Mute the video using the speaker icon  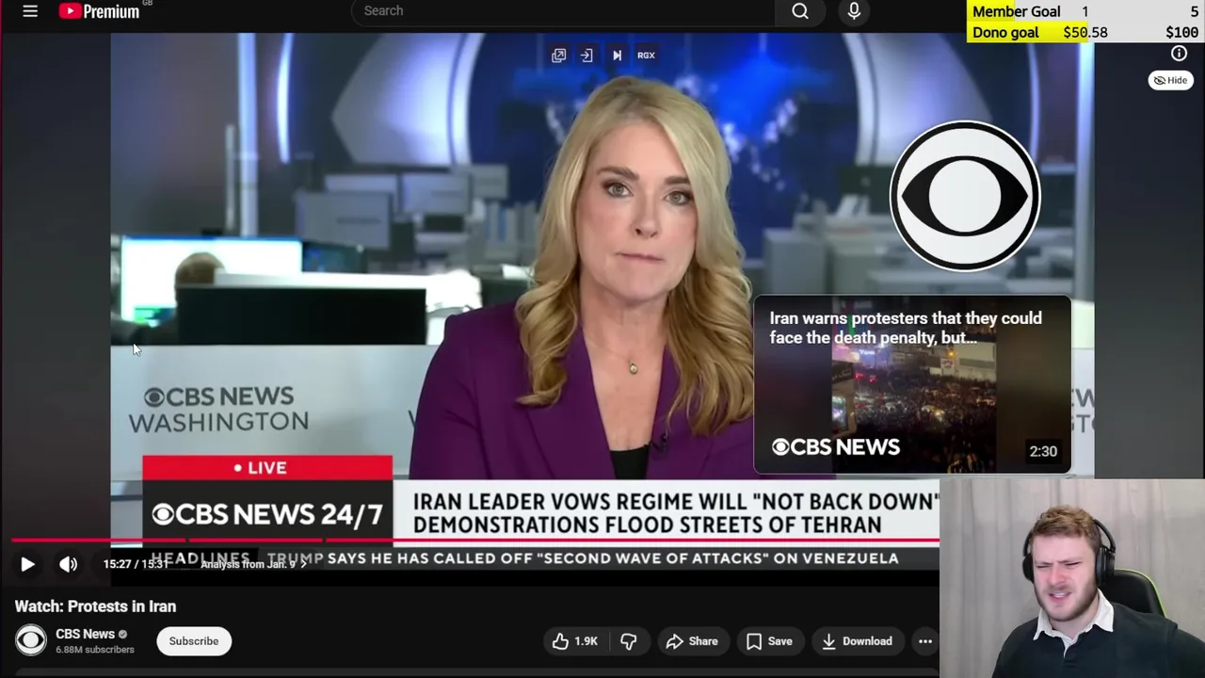click(x=68, y=564)
